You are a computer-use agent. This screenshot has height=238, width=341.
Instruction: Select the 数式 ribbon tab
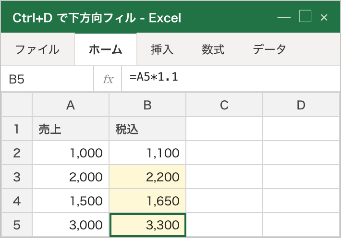pyautogui.click(x=213, y=49)
